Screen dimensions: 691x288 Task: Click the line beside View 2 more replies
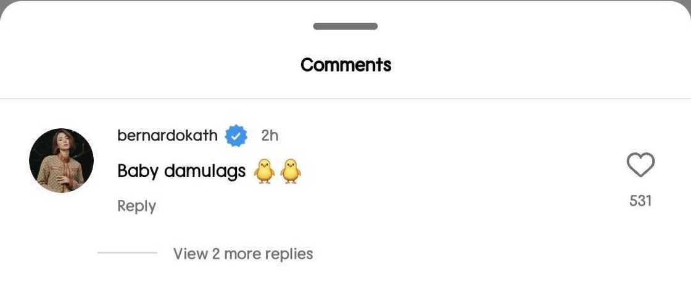pos(127,253)
